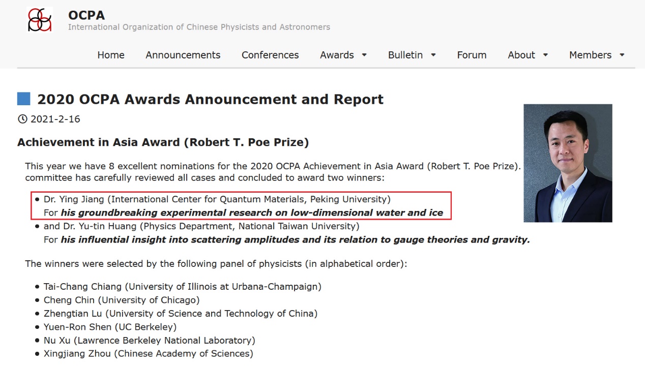Click the Dr. Yu-tin Huang list entry
Screen dimensions: 645x366
point(201,226)
